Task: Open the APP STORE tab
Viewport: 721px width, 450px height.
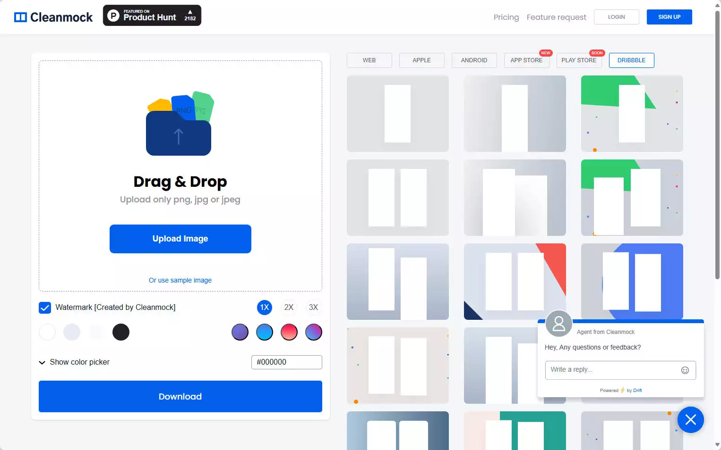Action: pos(527,60)
